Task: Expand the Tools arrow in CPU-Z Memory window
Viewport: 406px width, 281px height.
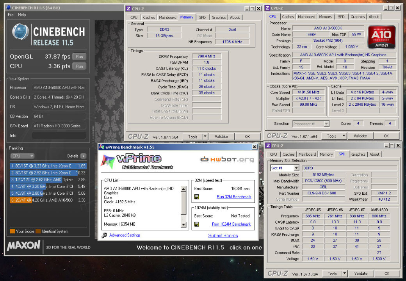Action: click(x=205, y=136)
